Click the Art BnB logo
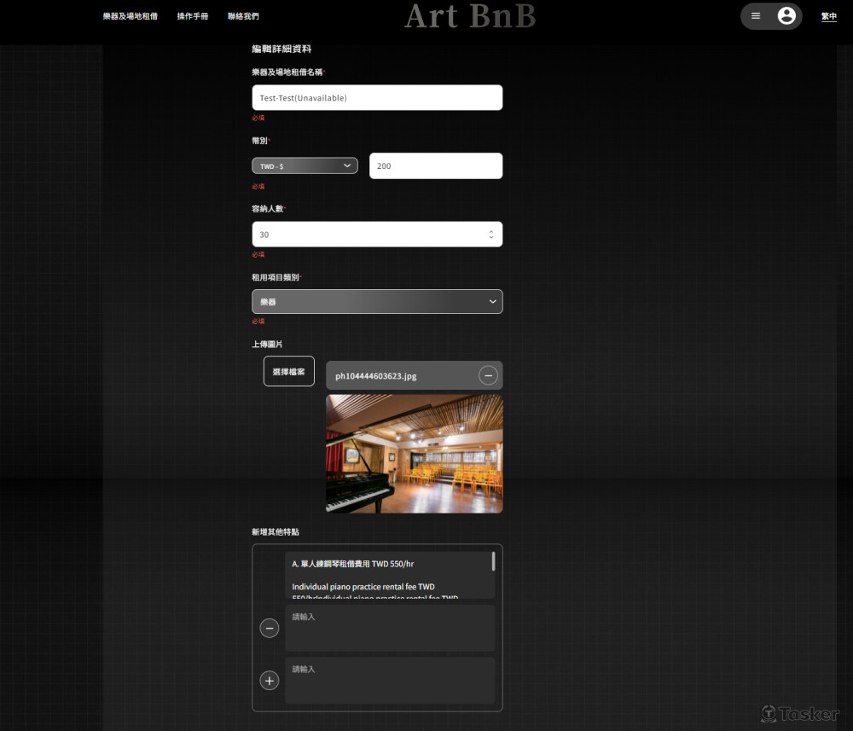The width and height of the screenshot is (853, 731). click(x=470, y=15)
